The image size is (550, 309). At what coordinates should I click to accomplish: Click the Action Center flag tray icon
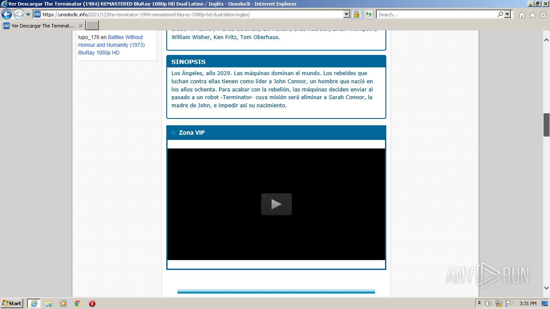509,303
